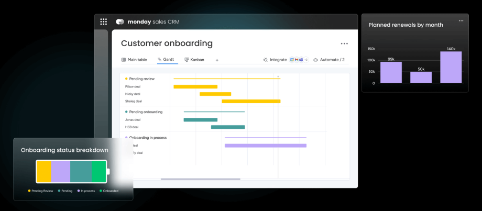The height and width of the screenshot is (211, 482).
Task: Click the yellow Pending Review battery segment
Action: [44, 172]
